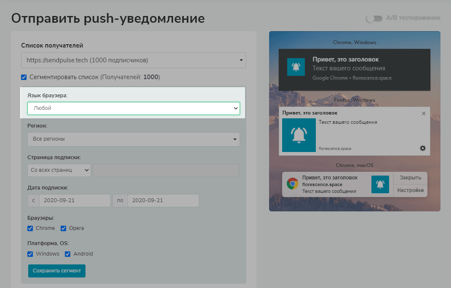Click small bell icon in macOS preview
451x288 pixels.
[x=380, y=184]
